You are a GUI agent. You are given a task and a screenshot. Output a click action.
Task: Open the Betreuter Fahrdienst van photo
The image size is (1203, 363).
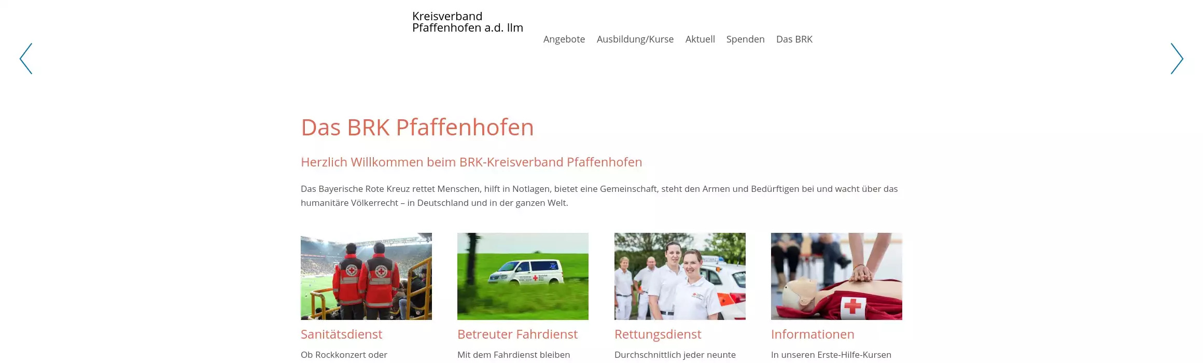pos(523,276)
